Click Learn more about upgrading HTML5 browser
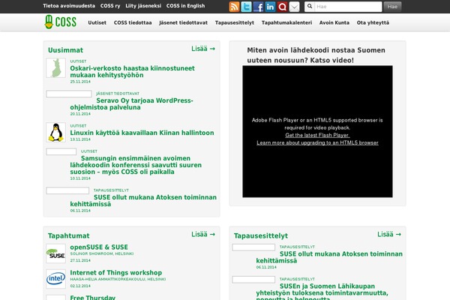The width and height of the screenshot is (450, 300). [x=317, y=142]
